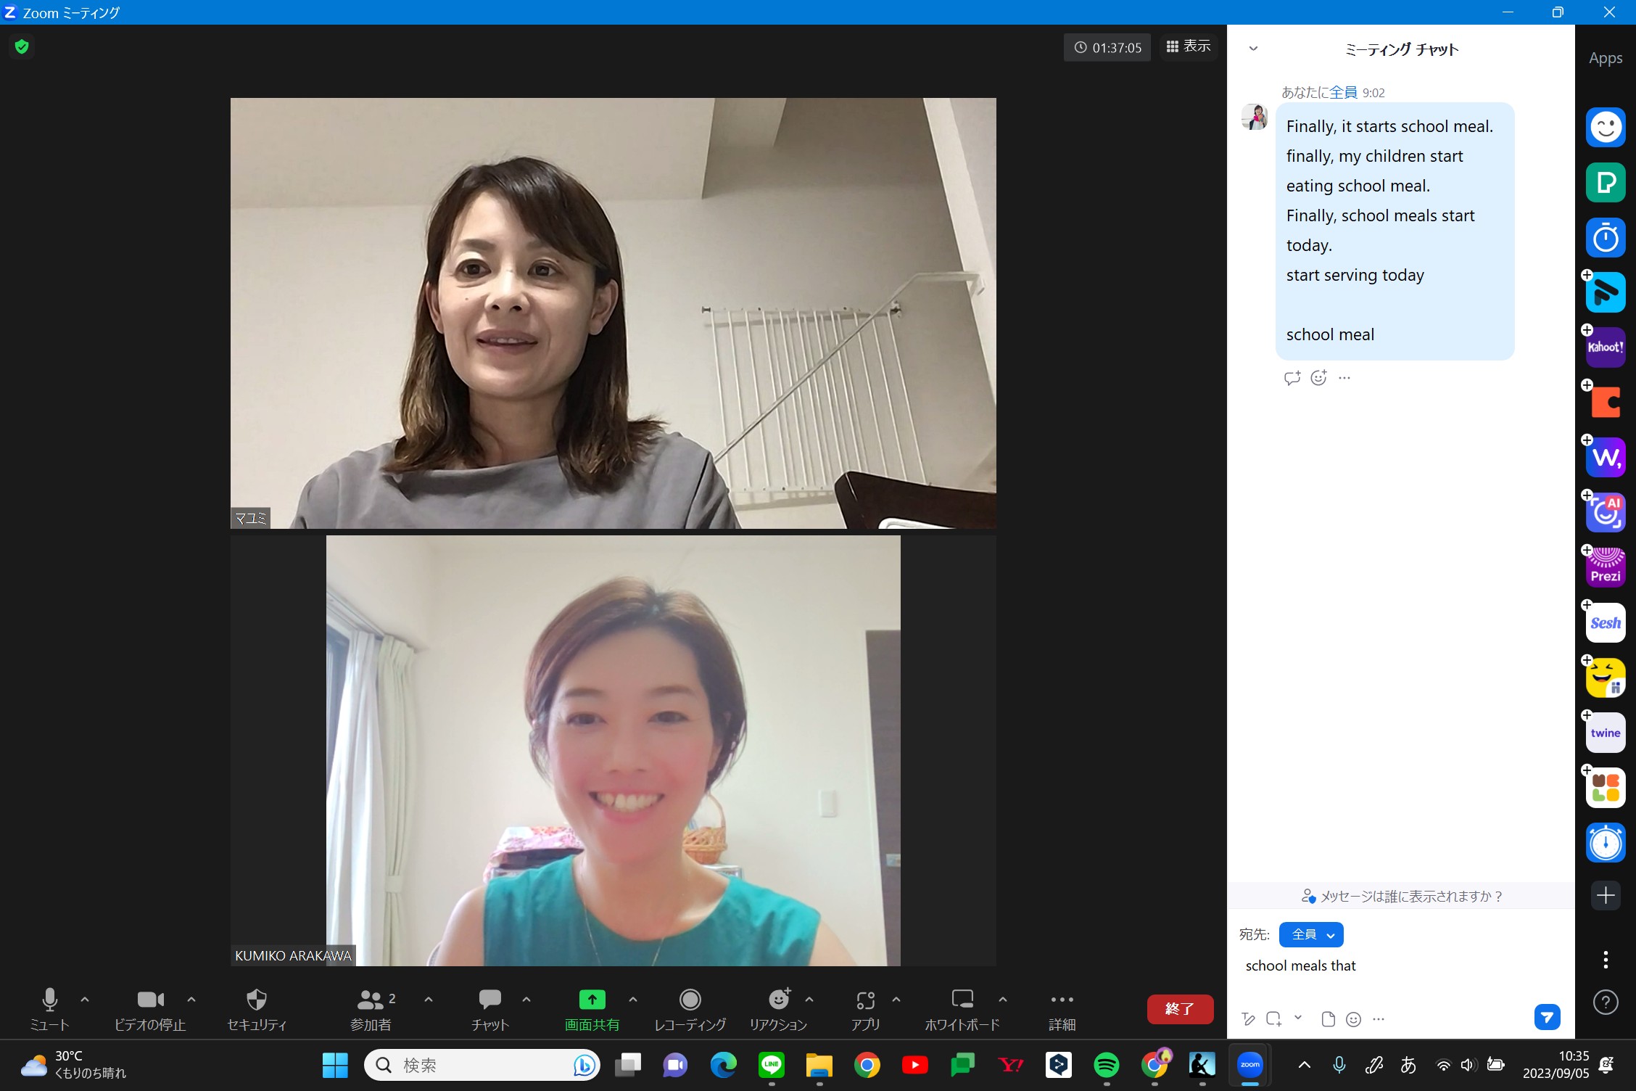Open more composer options three dots
1636x1091 pixels.
pyautogui.click(x=1379, y=1019)
